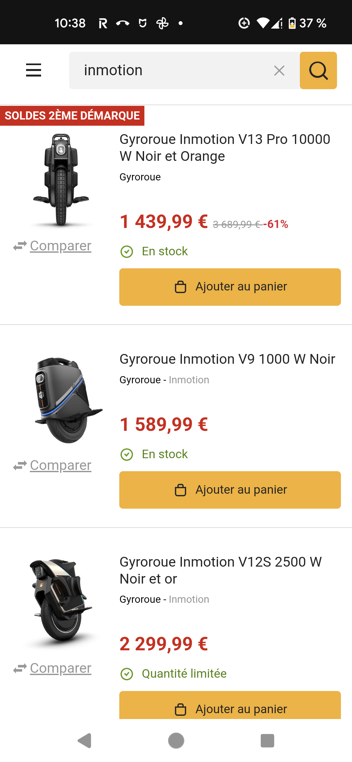The height and width of the screenshot is (762, 352).
Task: Open Gyroroue Inmotion V9 1000 W title
Action: point(227,359)
